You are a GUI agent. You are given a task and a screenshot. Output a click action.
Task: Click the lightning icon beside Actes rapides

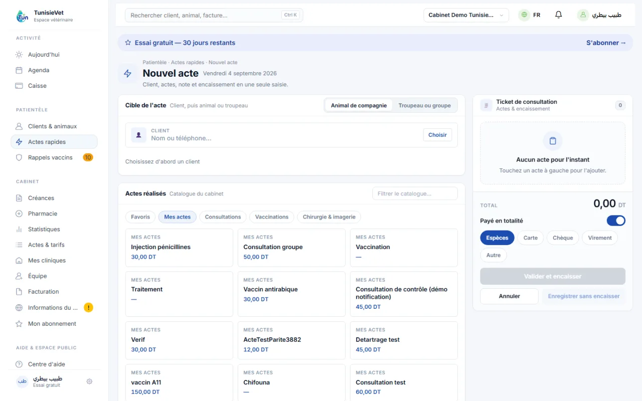point(19,142)
